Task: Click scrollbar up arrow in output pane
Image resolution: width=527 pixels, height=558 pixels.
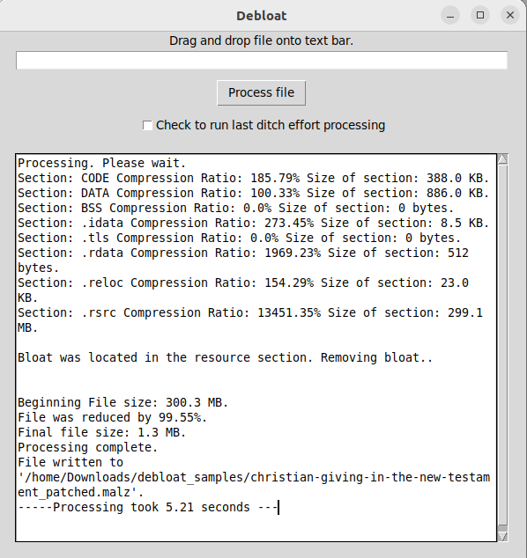Action: click(x=503, y=159)
